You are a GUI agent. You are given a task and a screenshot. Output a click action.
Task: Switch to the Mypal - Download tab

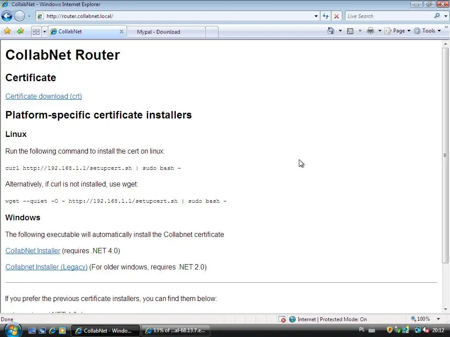166,32
